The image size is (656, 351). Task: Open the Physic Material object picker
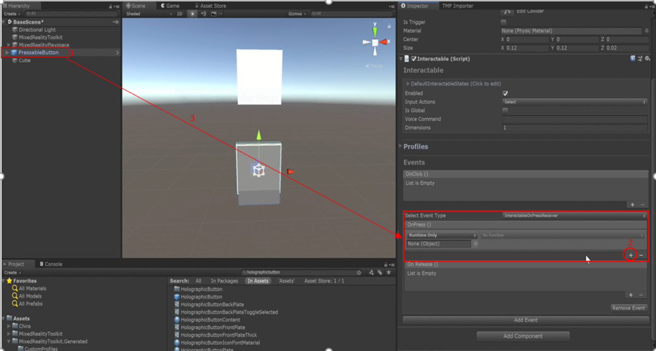(x=647, y=31)
